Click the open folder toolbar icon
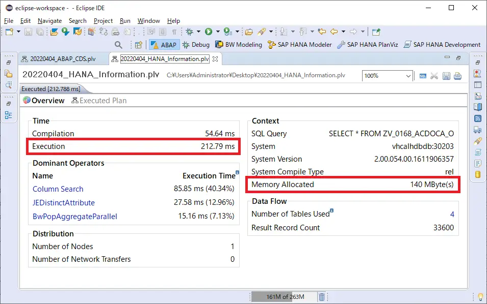 pyautogui.click(x=249, y=32)
